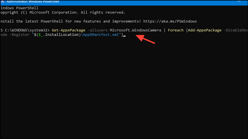Select the green $_ variable

[41, 35]
